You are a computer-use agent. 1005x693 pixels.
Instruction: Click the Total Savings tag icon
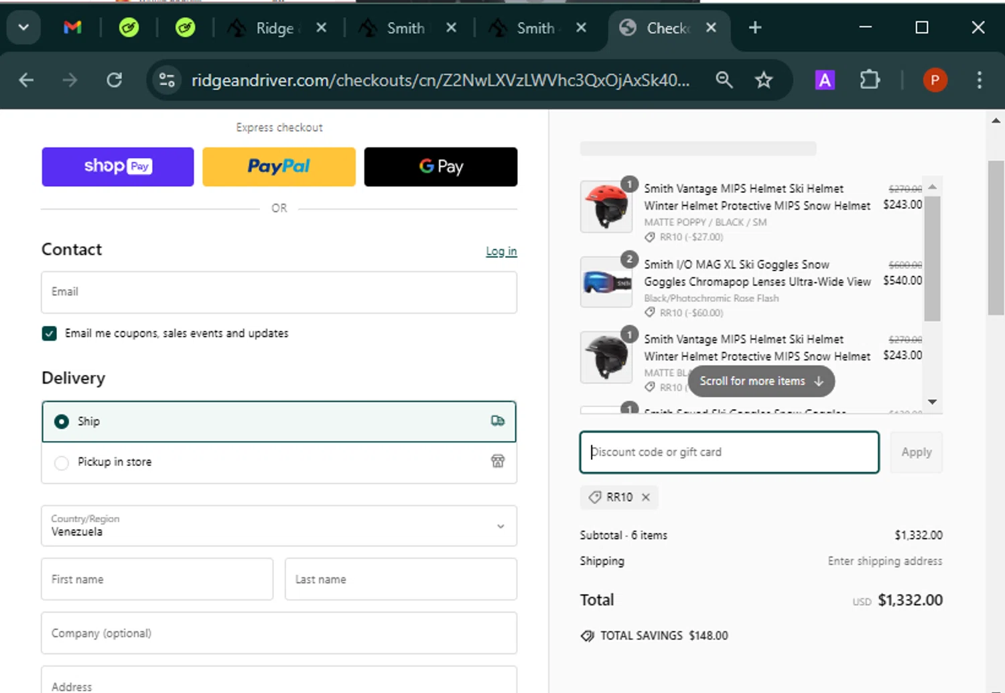588,636
